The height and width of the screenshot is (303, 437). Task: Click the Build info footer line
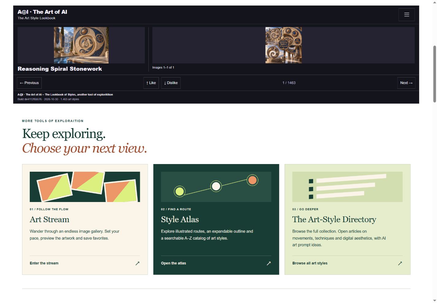[x=48, y=99]
